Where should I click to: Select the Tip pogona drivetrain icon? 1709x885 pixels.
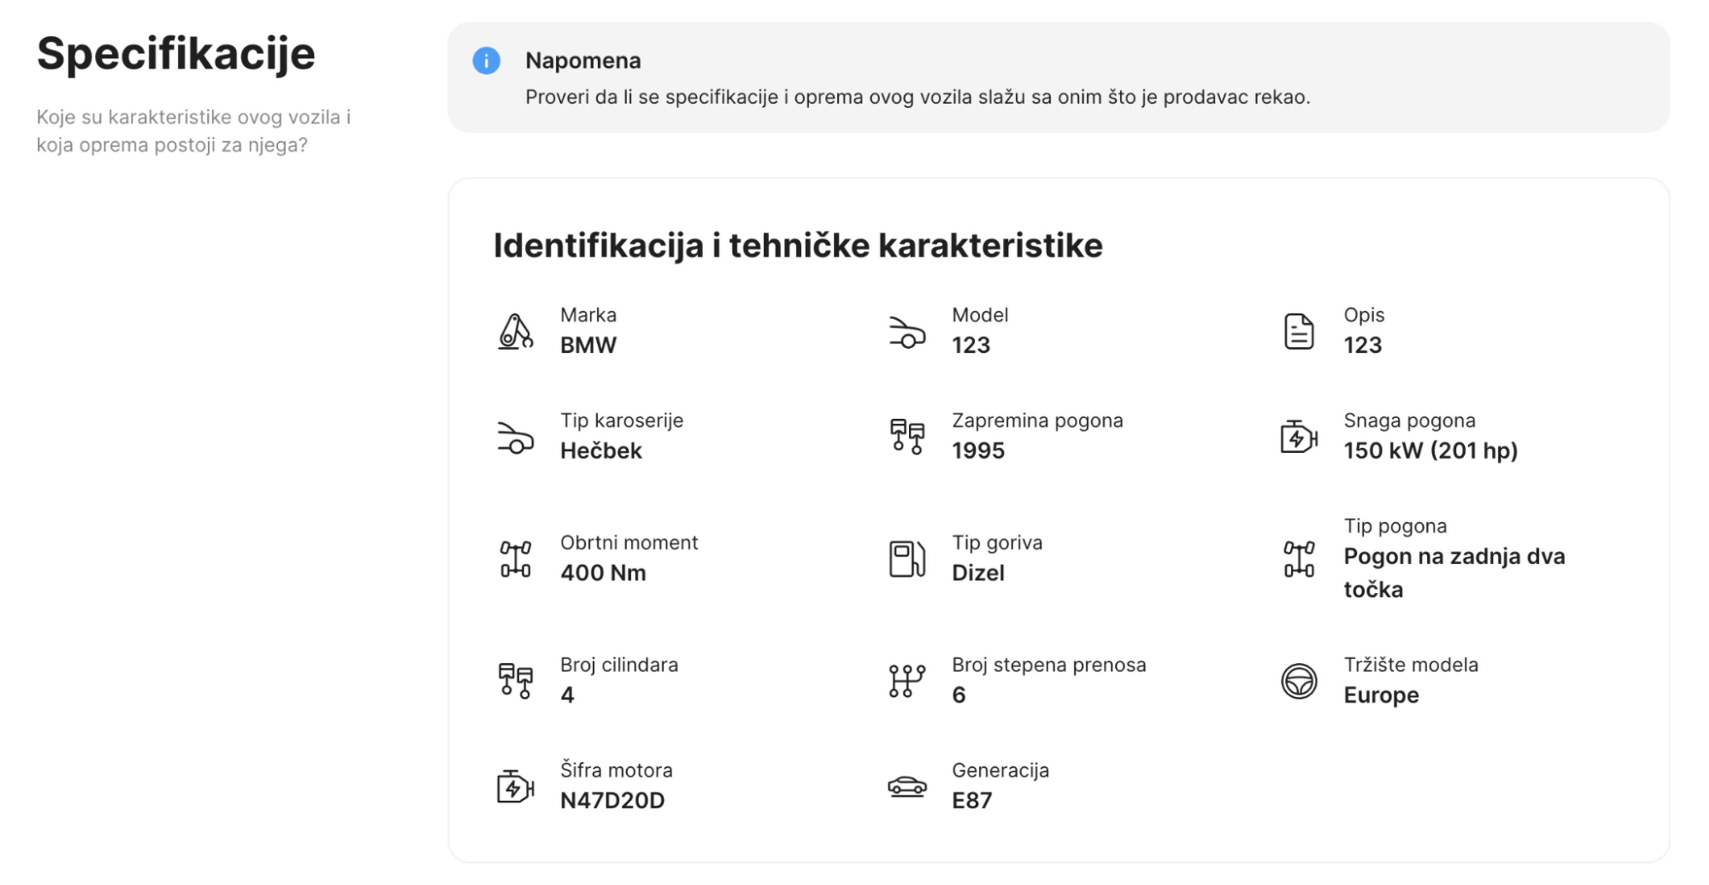coord(1298,559)
